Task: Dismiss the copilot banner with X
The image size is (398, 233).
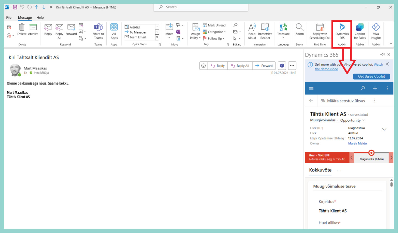Action: point(387,64)
